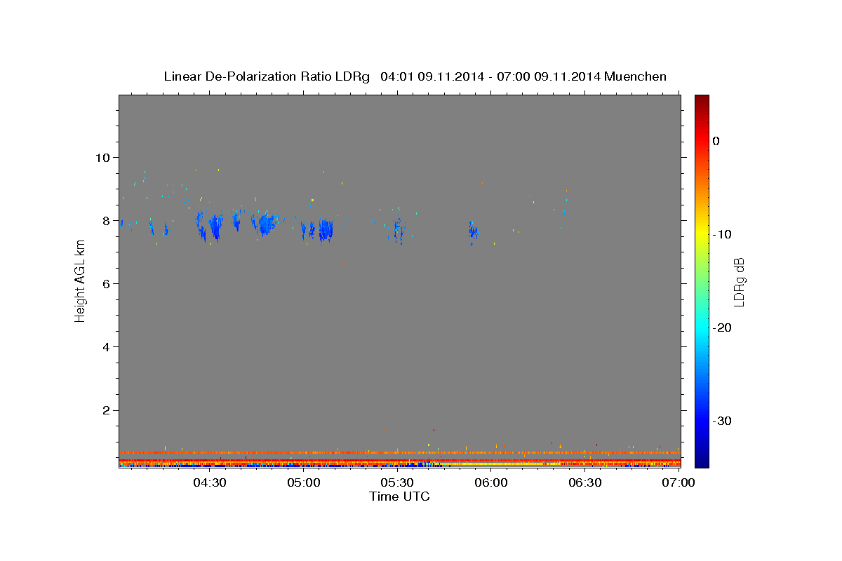Select the 05:30 time tick label
Viewport: 842px width, 561px height.
point(397,482)
